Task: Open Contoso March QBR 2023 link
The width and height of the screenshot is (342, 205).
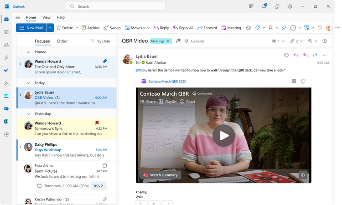Action: (x=167, y=81)
